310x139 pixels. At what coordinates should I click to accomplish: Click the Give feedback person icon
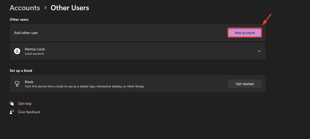pyautogui.click(x=12, y=112)
